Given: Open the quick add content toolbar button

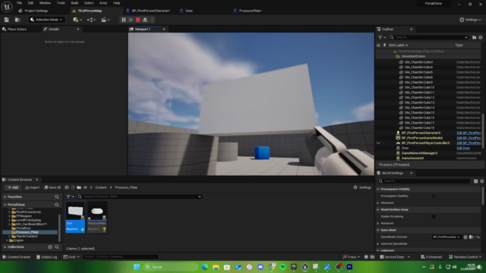Looking at the screenshot, I should [77, 20].
